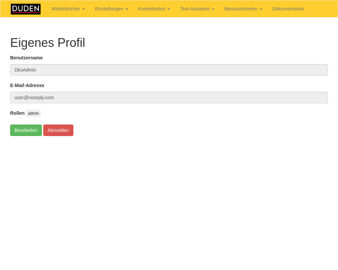
Task: Open the Einstellungen menu
Action: point(109,9)
